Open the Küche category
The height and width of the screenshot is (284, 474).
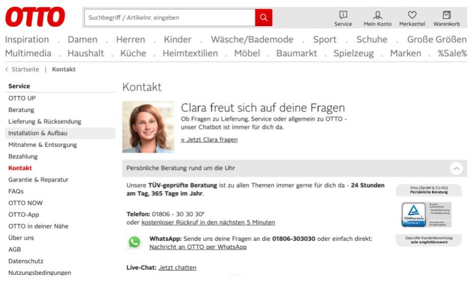coord(133,53)
